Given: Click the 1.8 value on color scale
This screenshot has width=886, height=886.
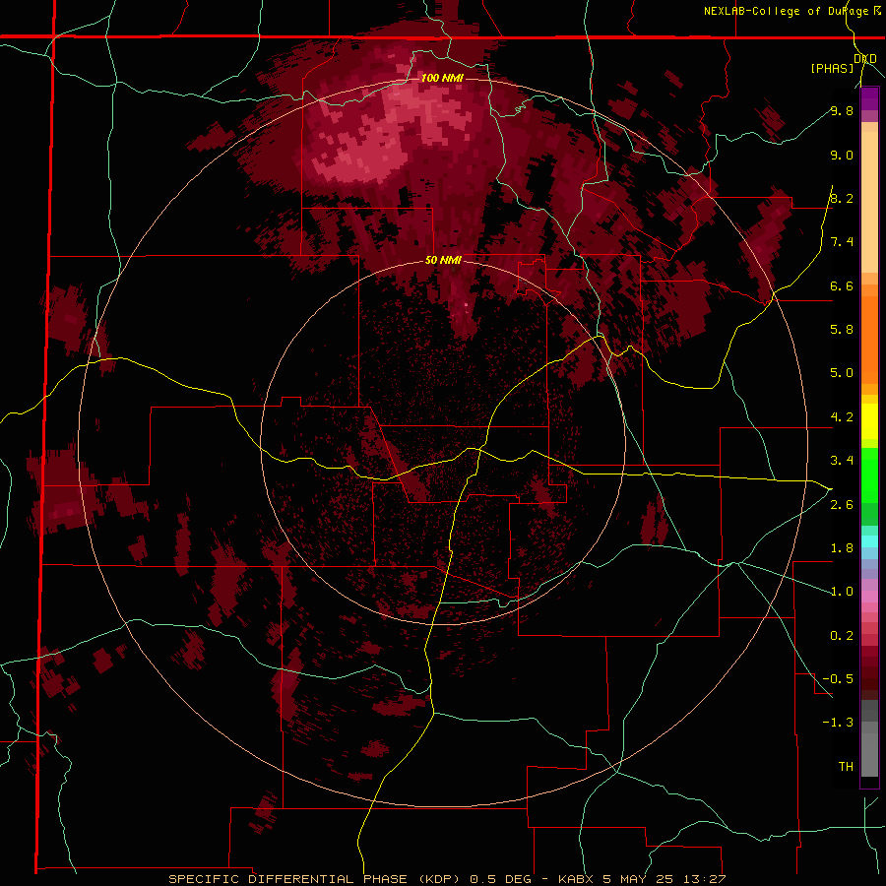Looking at the screenshot, I should coord(842,548).
